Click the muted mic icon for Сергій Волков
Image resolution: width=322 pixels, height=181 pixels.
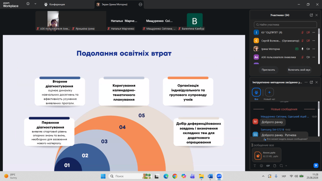tap(303, 41)
